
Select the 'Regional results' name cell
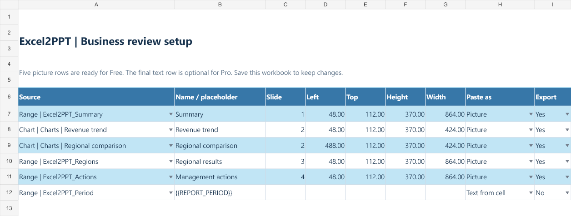(220, 162)
